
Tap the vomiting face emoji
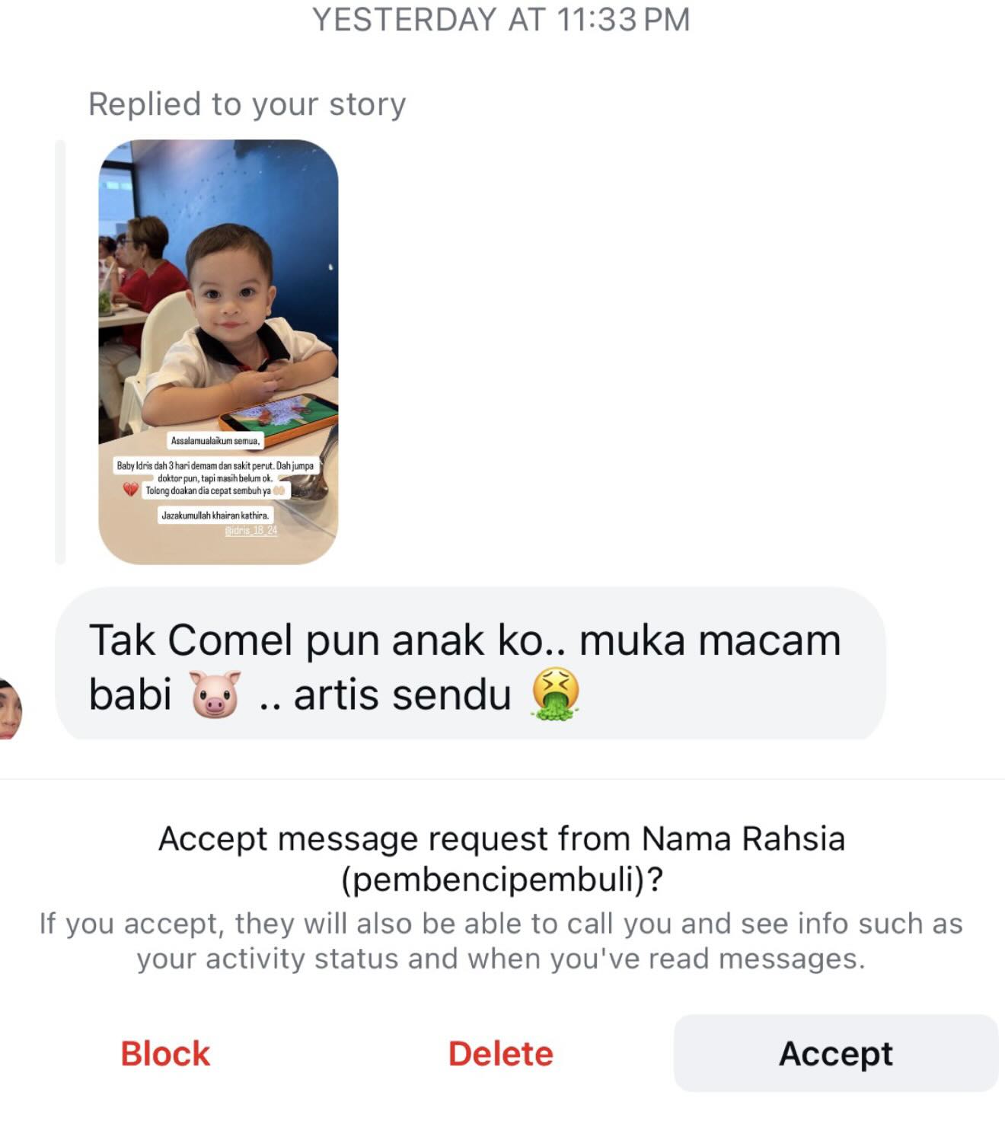tap(555, 694)
